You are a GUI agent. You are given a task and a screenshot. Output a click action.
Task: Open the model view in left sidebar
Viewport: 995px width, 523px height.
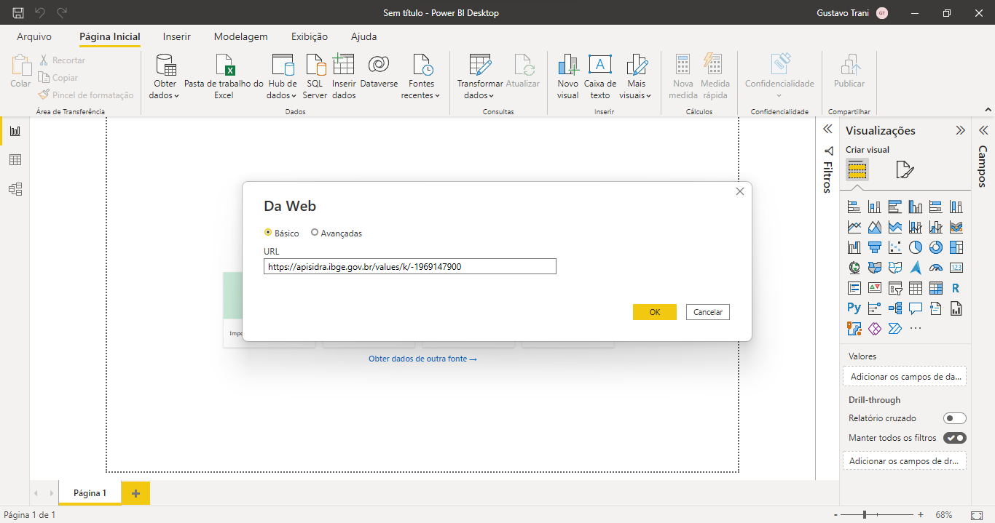[x=15, y=189]
